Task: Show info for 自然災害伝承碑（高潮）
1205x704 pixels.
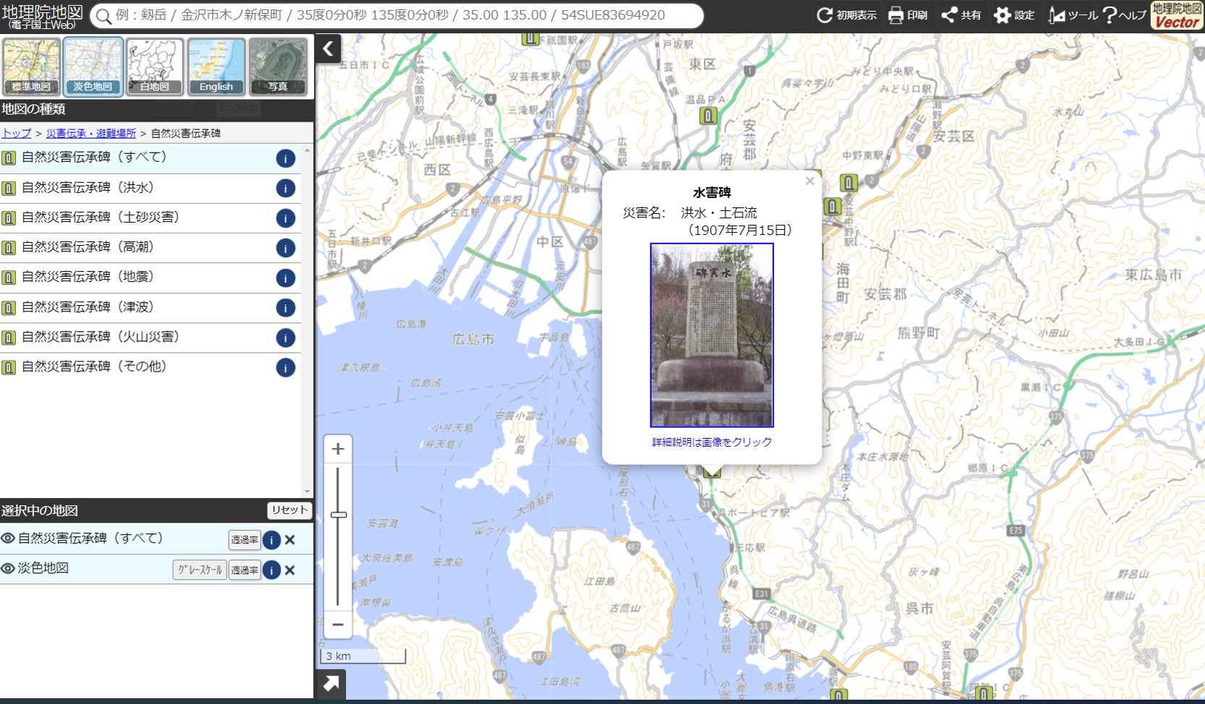Action: (286, 248)
